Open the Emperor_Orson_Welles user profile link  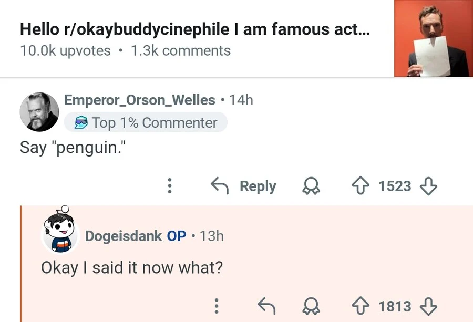click(x=139, y=100)
